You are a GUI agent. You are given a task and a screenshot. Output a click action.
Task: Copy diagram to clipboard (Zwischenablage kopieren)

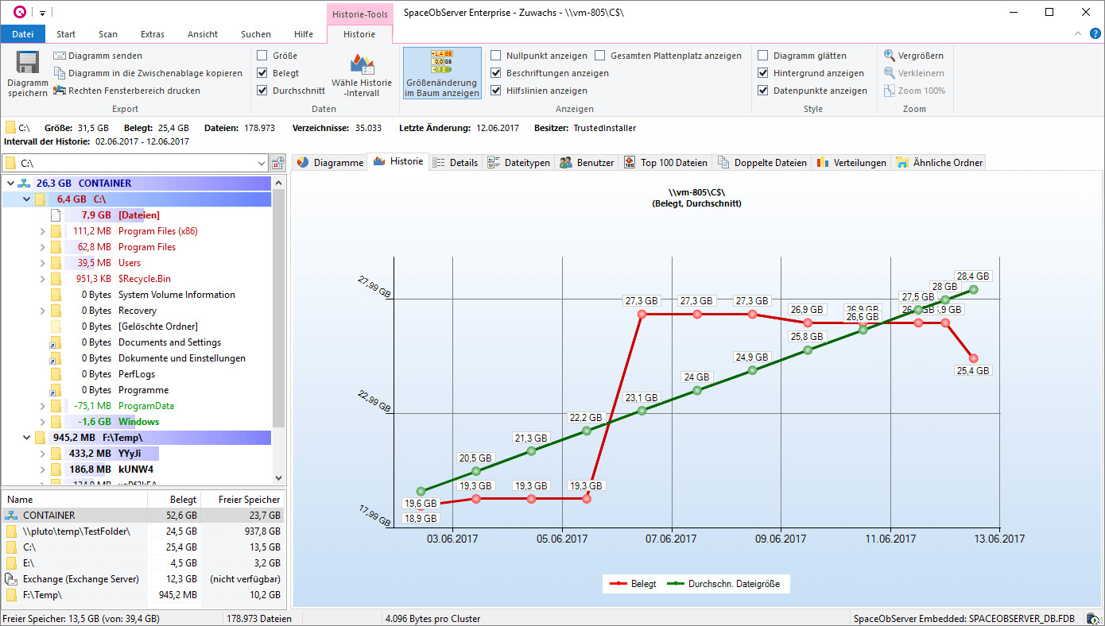click(x=148, y=73)
